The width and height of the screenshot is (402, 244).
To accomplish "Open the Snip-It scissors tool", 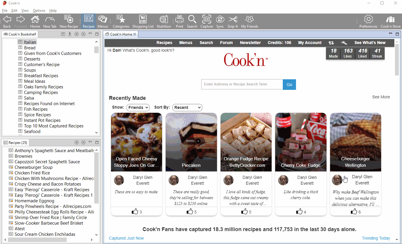I will (233, 22).
